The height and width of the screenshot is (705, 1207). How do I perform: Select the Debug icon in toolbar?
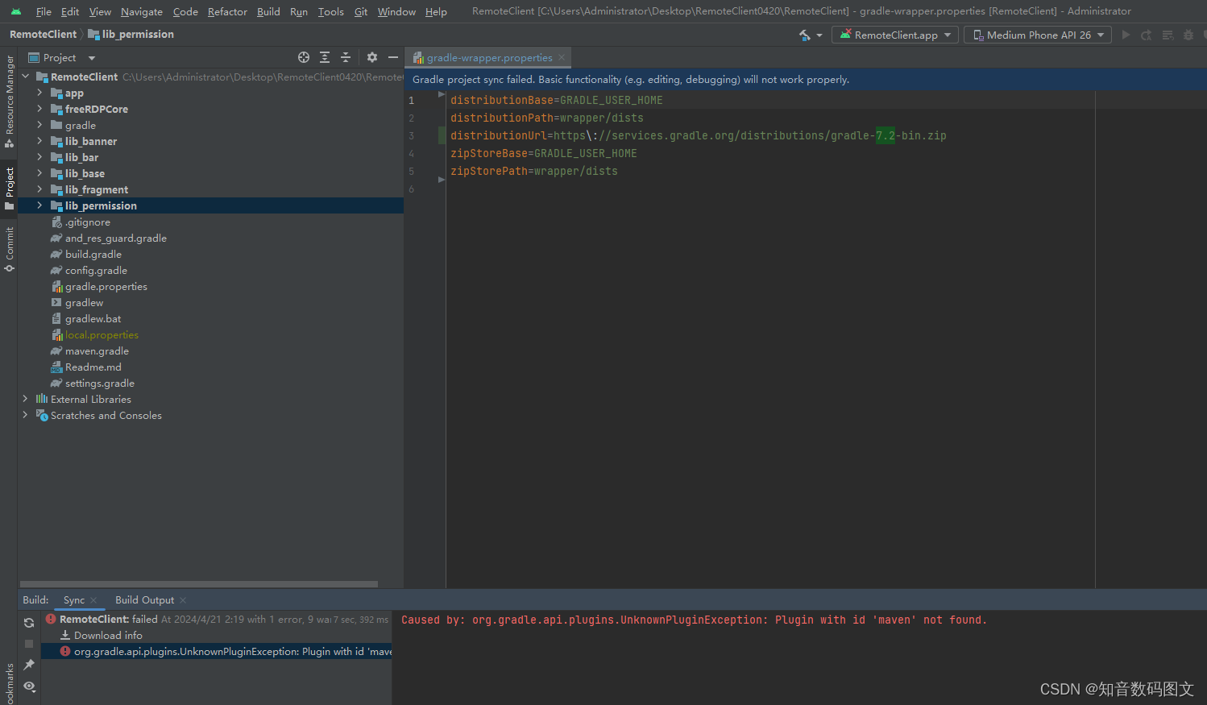pos(1188,35)
